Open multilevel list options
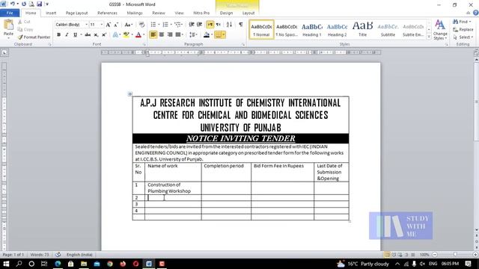 click(x=178, y=25)
